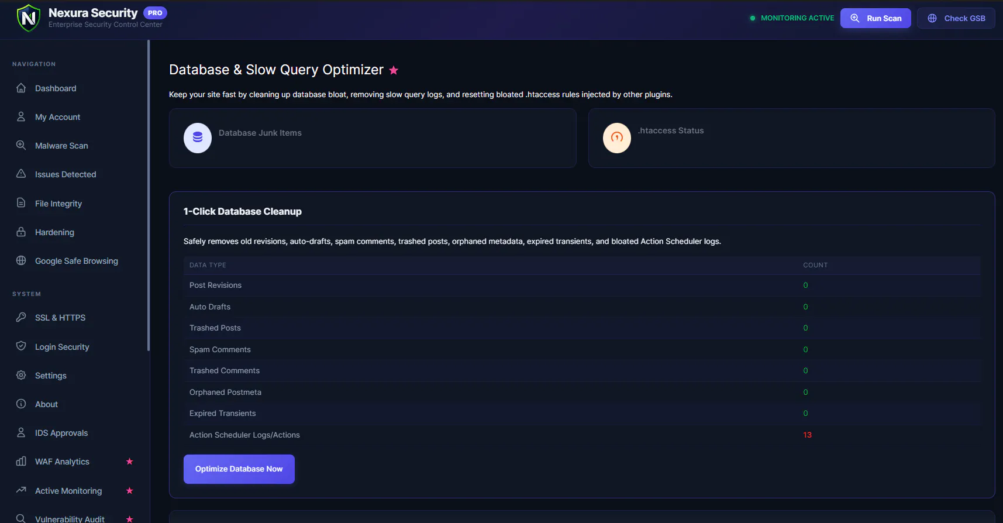Click the Expired Transients row label
This screenshot has height=523, width=1003.
pos(223,414)
